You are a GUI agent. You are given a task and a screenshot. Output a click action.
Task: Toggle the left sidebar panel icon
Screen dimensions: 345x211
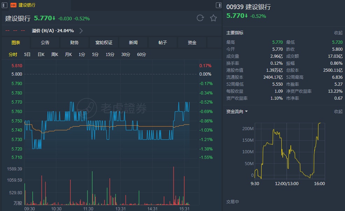(5, 5)
